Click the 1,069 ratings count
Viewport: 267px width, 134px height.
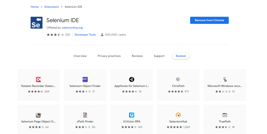[187, 127]
